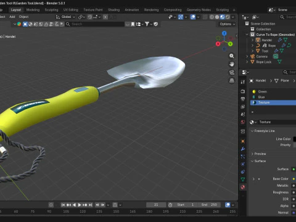Click the Camera row's camera data icon
296x222 pixels.
click(x=276, y=56)
